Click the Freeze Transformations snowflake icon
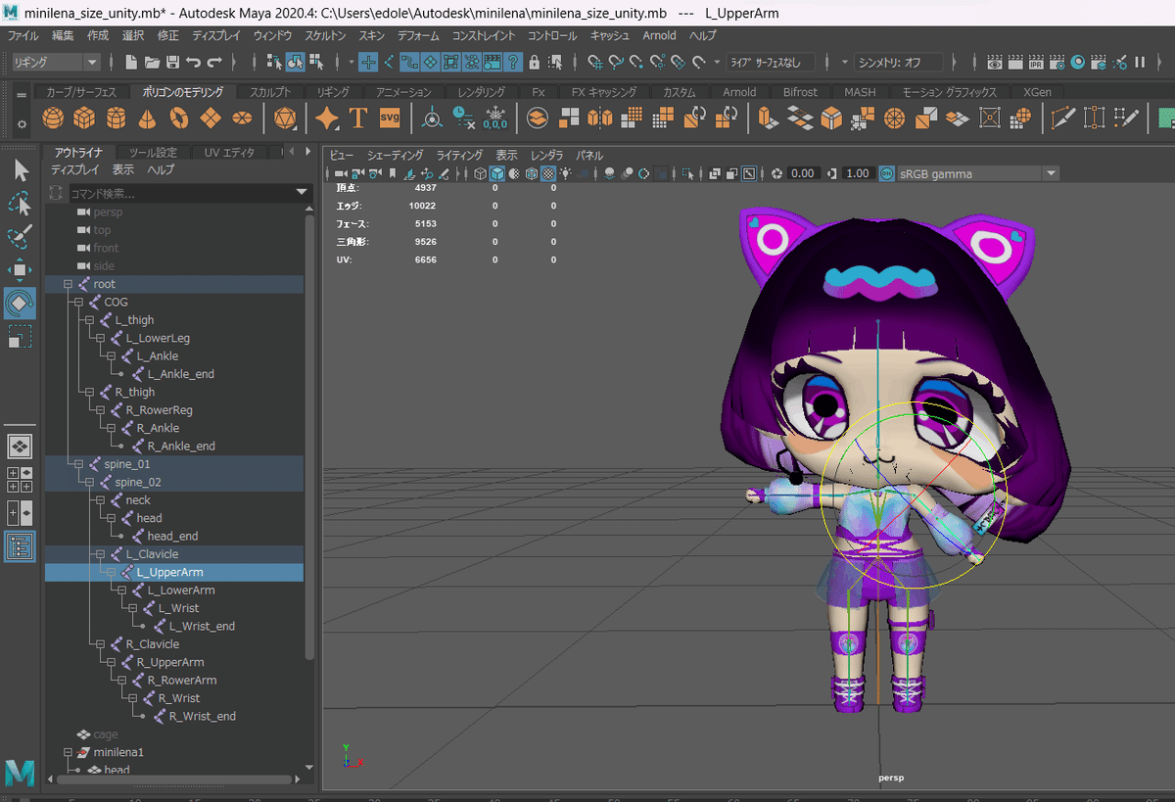The width and height of the screenshot is (1175, 802). click(x=494, y=118)
